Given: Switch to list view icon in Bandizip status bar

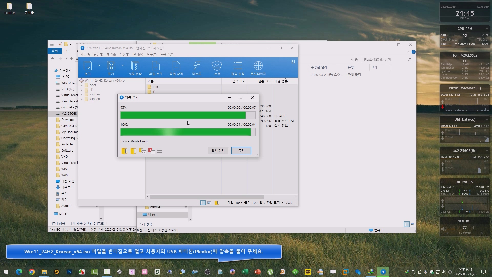Looking at the screenshot, I should (x=209, y=203).
